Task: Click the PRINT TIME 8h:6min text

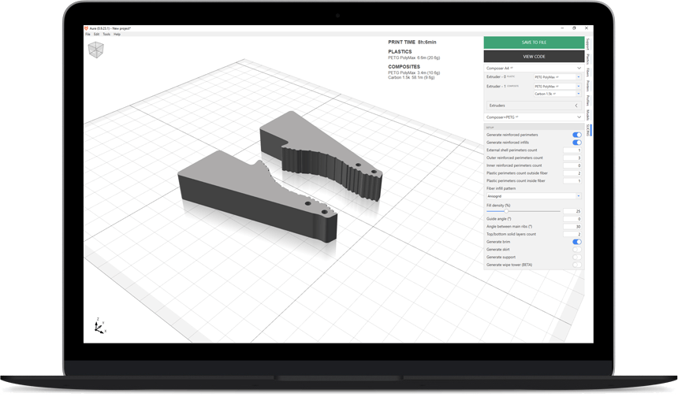Action: pos(412,43)
